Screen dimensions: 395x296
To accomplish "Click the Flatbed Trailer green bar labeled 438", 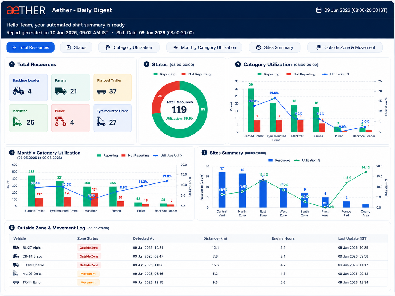I will coord(31,191).
